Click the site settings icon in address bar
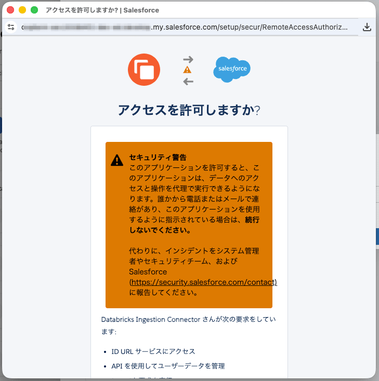Screen dimensions: 379x381 point(11,27)
